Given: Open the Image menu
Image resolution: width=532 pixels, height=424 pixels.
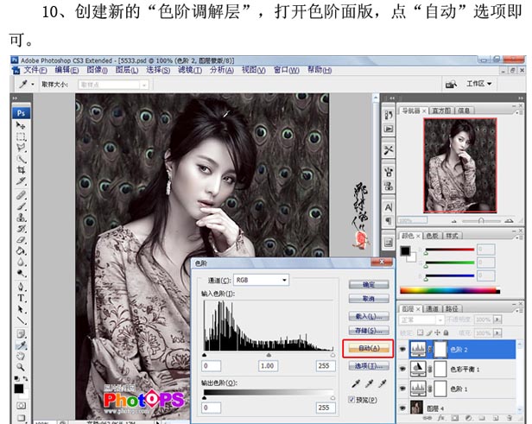Looking at the screenshot, I should click(x=97, y=70).
